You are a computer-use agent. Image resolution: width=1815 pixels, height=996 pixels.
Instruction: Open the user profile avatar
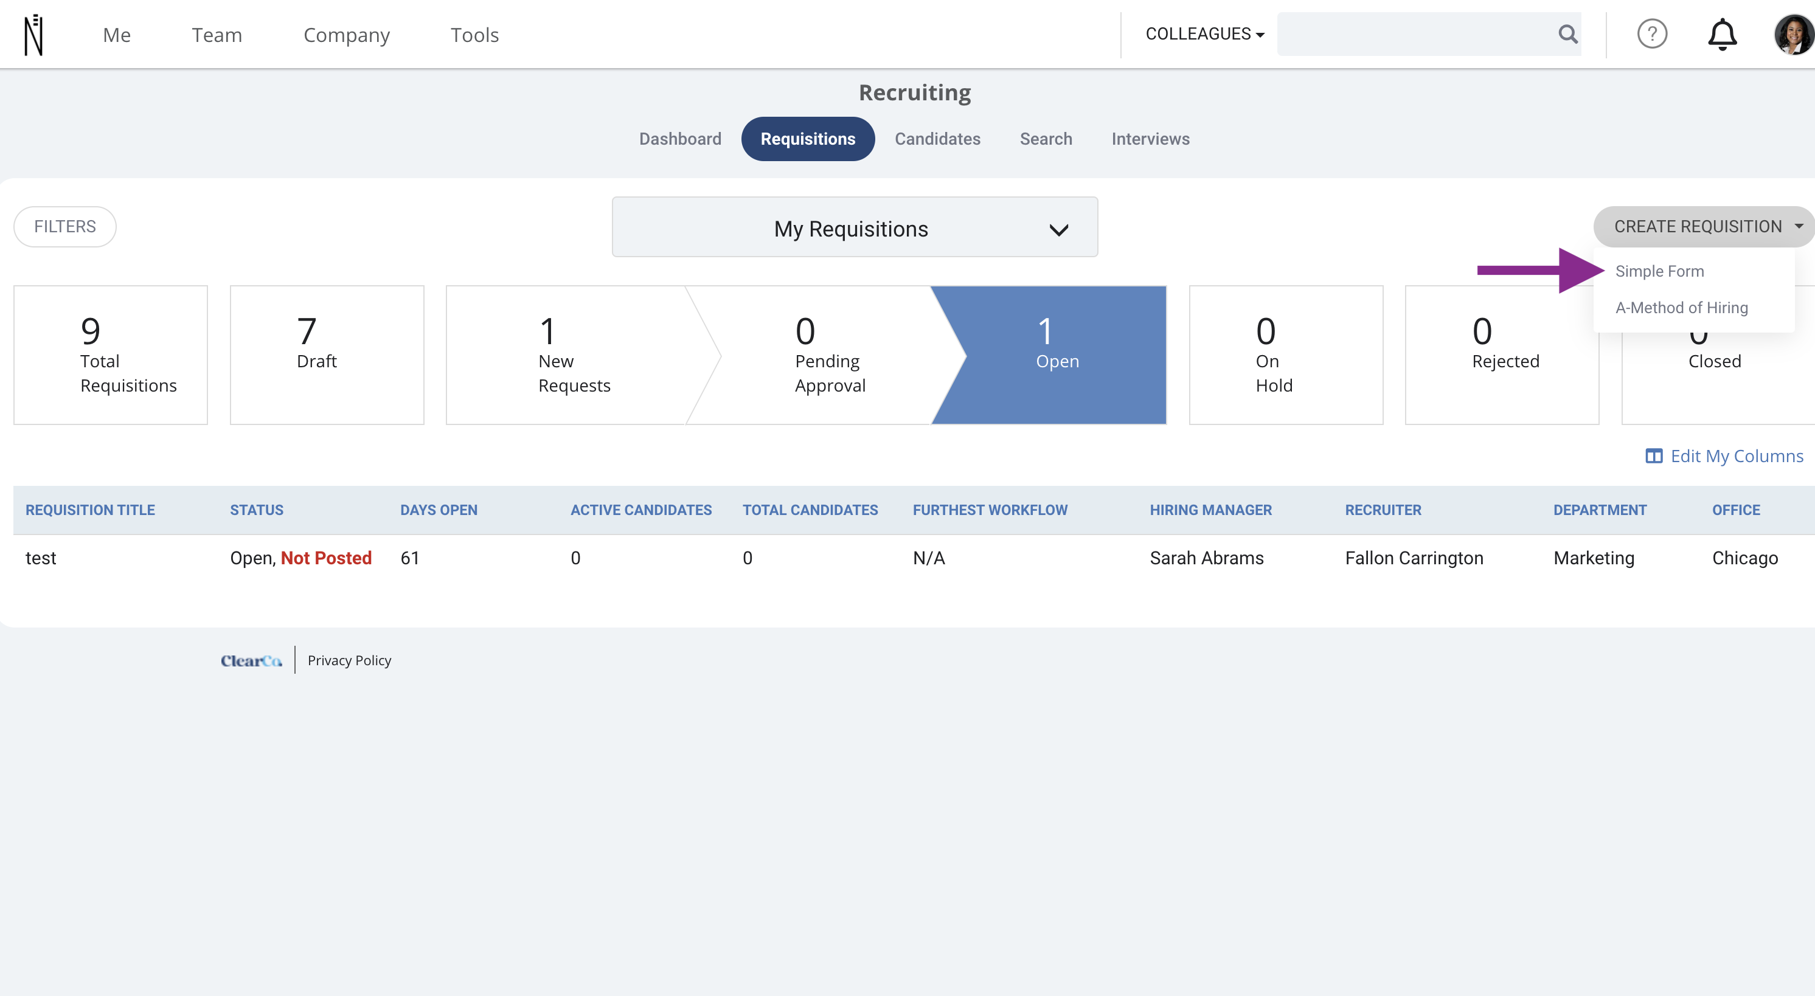coord(1793,34)
